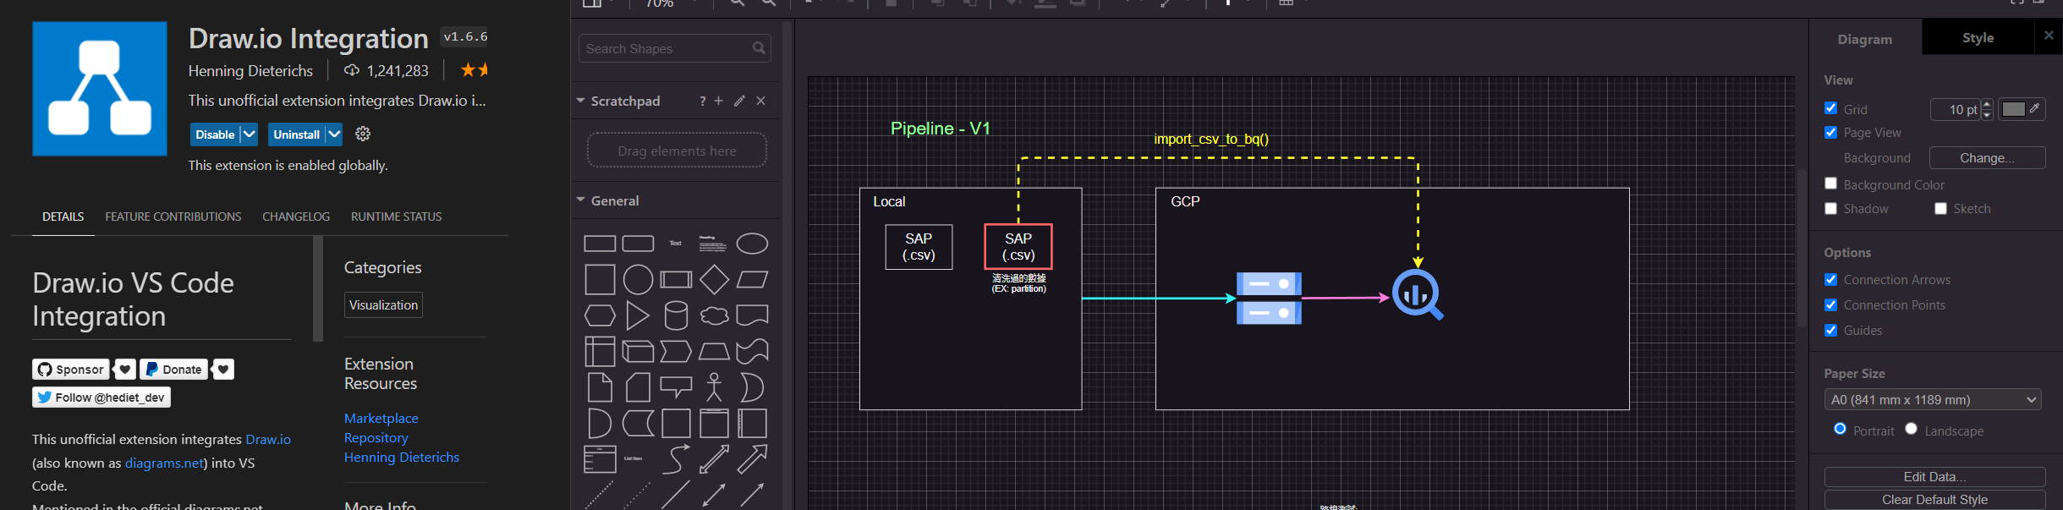
Task: Select the cube shape
Action: click(638, 351)
